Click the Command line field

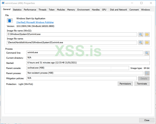[85, 53]
